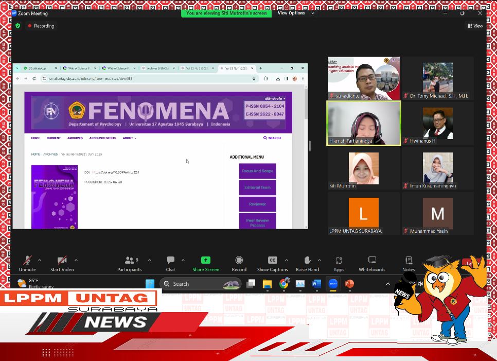Viewport: 497px width, 361px height.
Task: Click the SEARCH link on Fenomena site
Action: pos(272,138)
